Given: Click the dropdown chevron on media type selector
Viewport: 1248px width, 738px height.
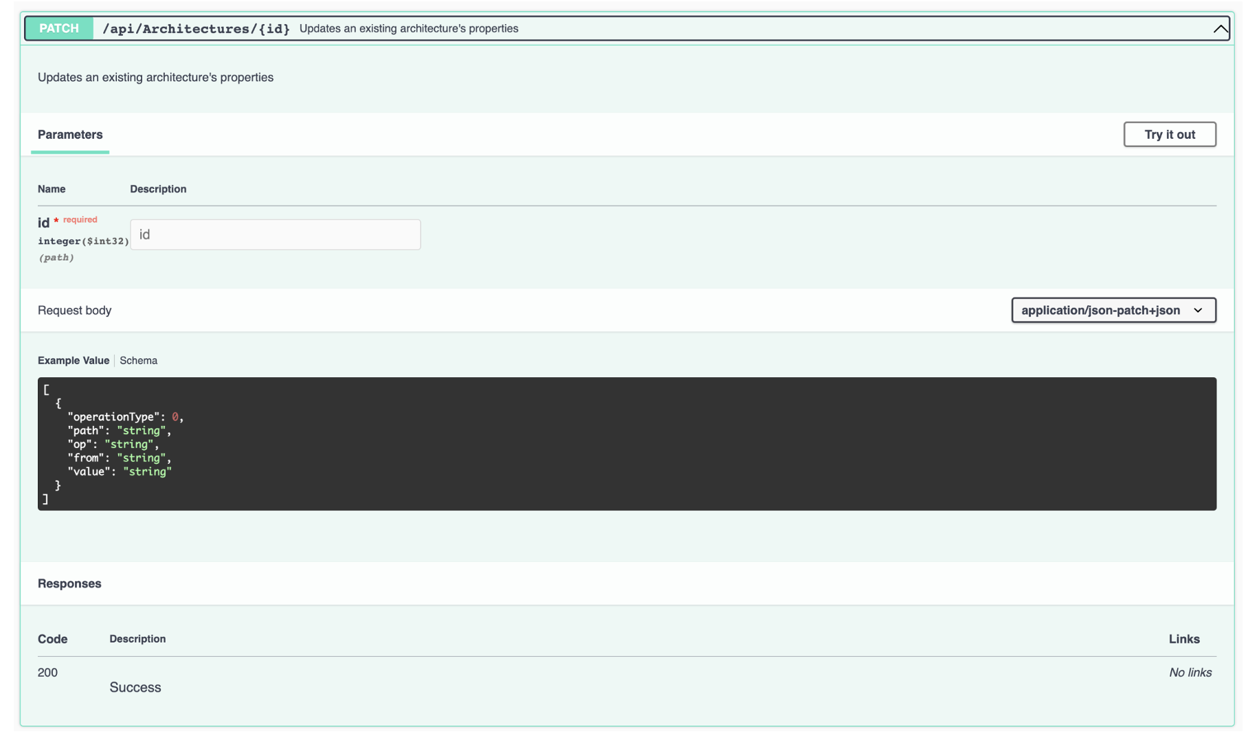Looking at the screenshot, I should click(1199, 310).
